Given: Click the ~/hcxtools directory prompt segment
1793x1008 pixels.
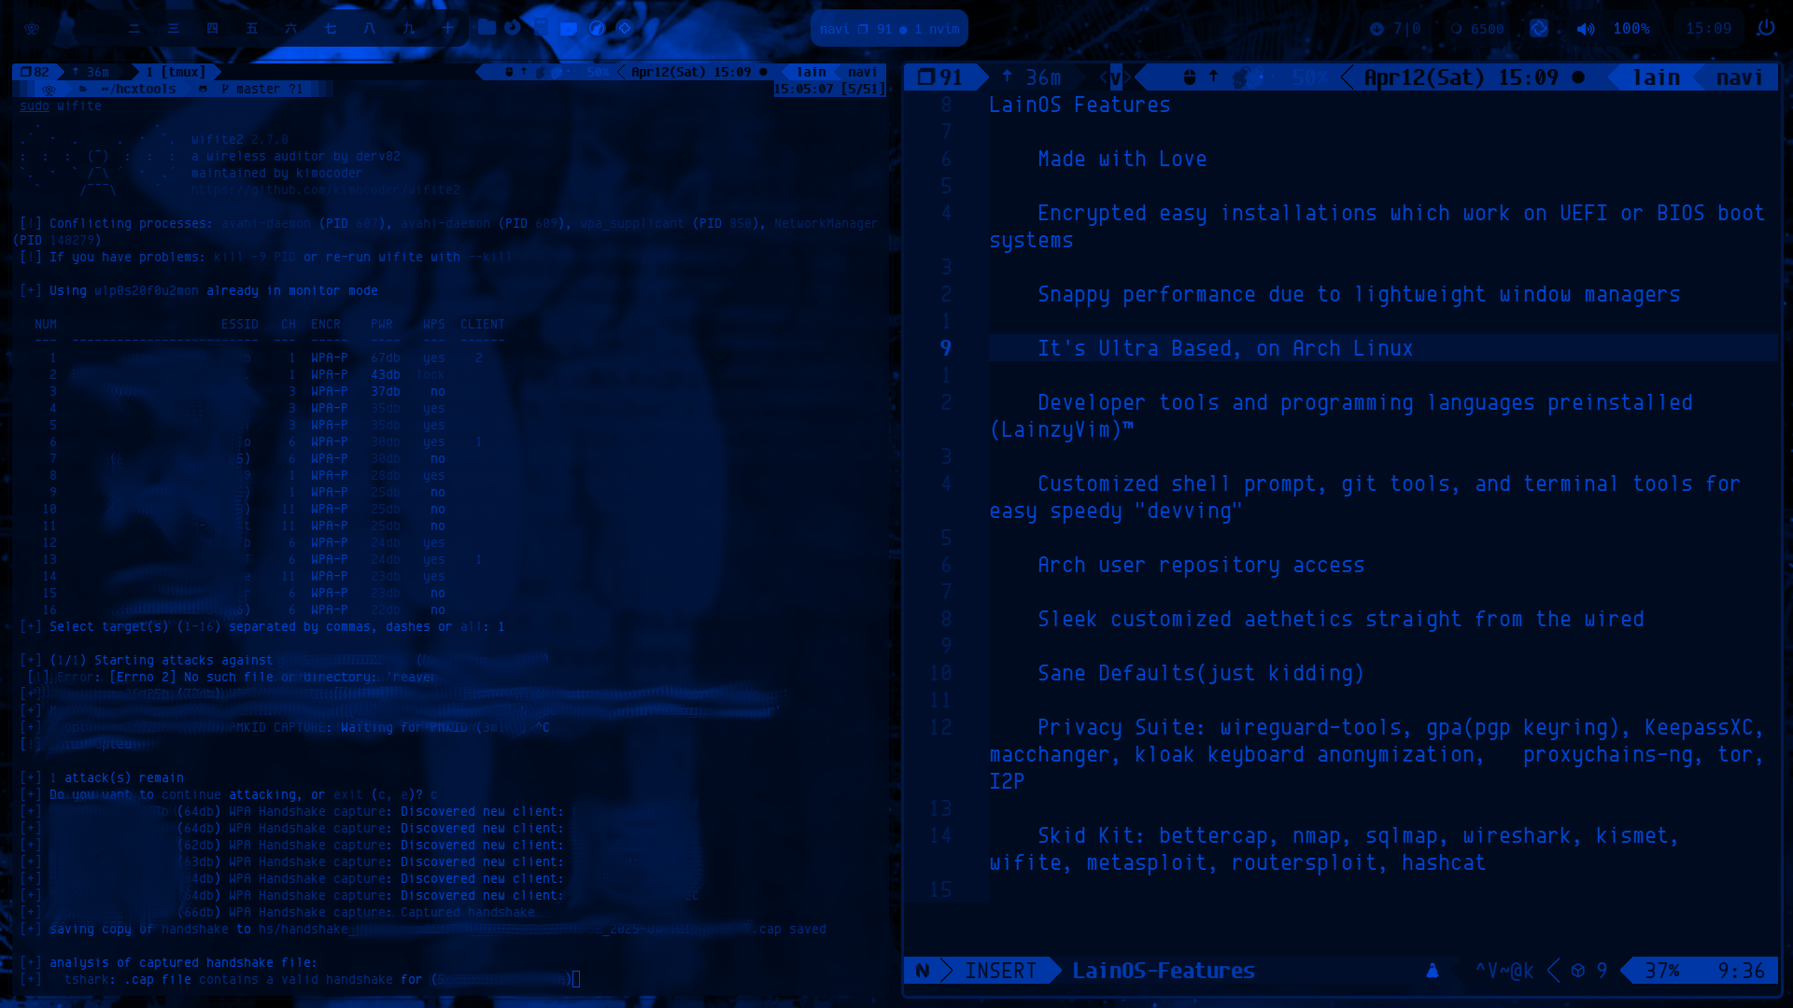Looking at the screenshot, I should coord(138,89).
